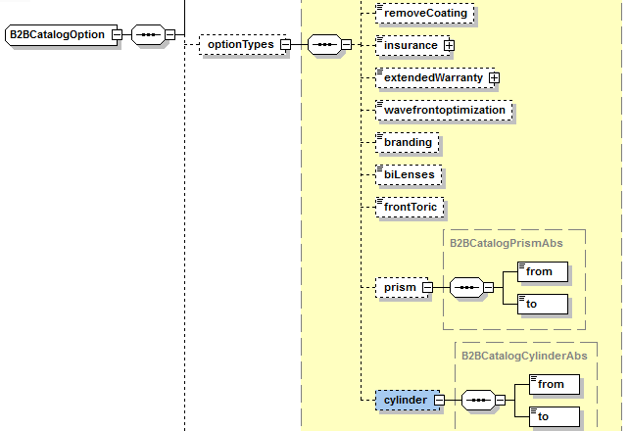Collapse the cylinder element children
629x431 pixels.
439,401
